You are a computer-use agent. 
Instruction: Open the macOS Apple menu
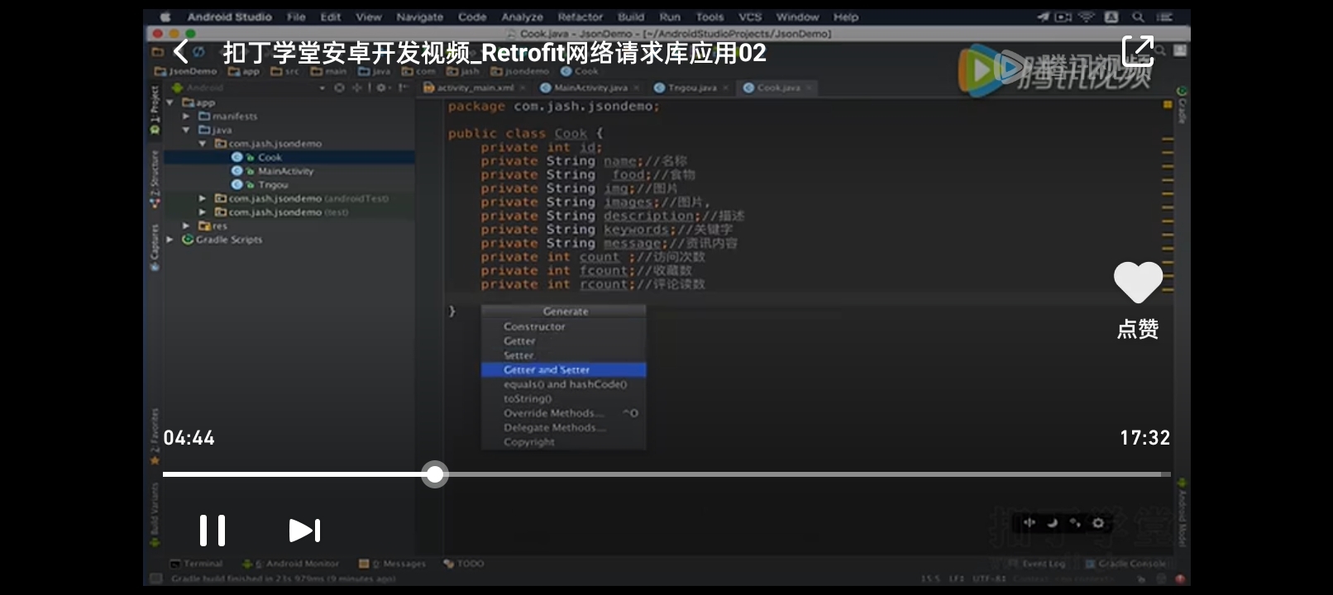[165, 17]
